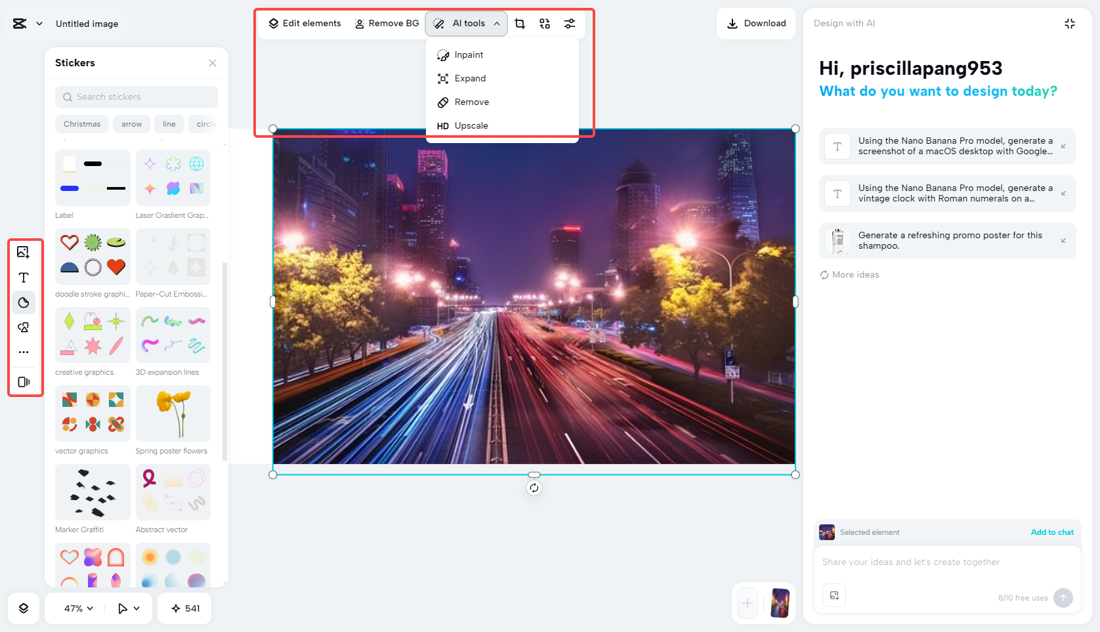Click the 541 credits button
Screen dimensions: 1100x632
[x=186, y=608]
